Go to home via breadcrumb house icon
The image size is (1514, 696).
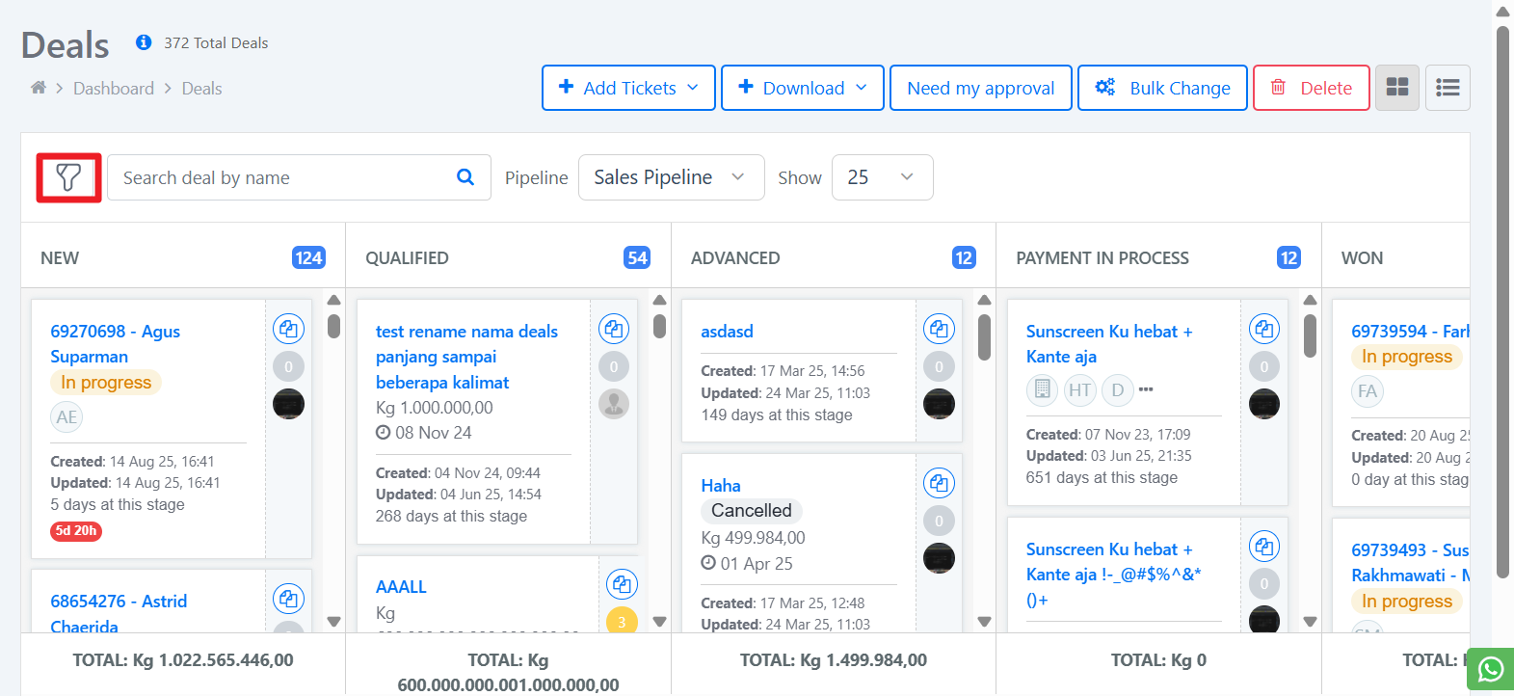(x=39, y=88)
